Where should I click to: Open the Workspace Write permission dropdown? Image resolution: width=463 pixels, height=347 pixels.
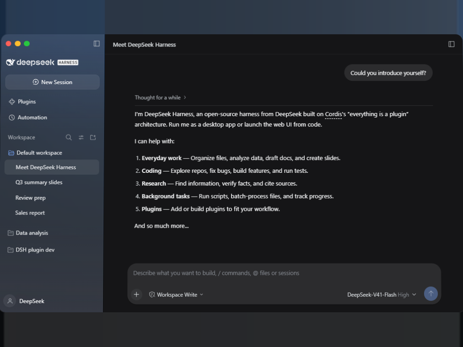click(176, 295)
